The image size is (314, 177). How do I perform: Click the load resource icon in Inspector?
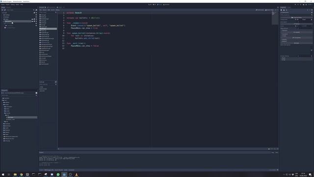point(284,10)
